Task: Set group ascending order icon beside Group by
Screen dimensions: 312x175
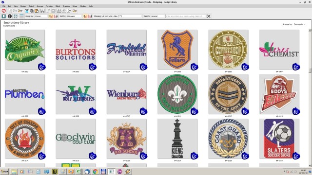Action: (x=51, y=16)
